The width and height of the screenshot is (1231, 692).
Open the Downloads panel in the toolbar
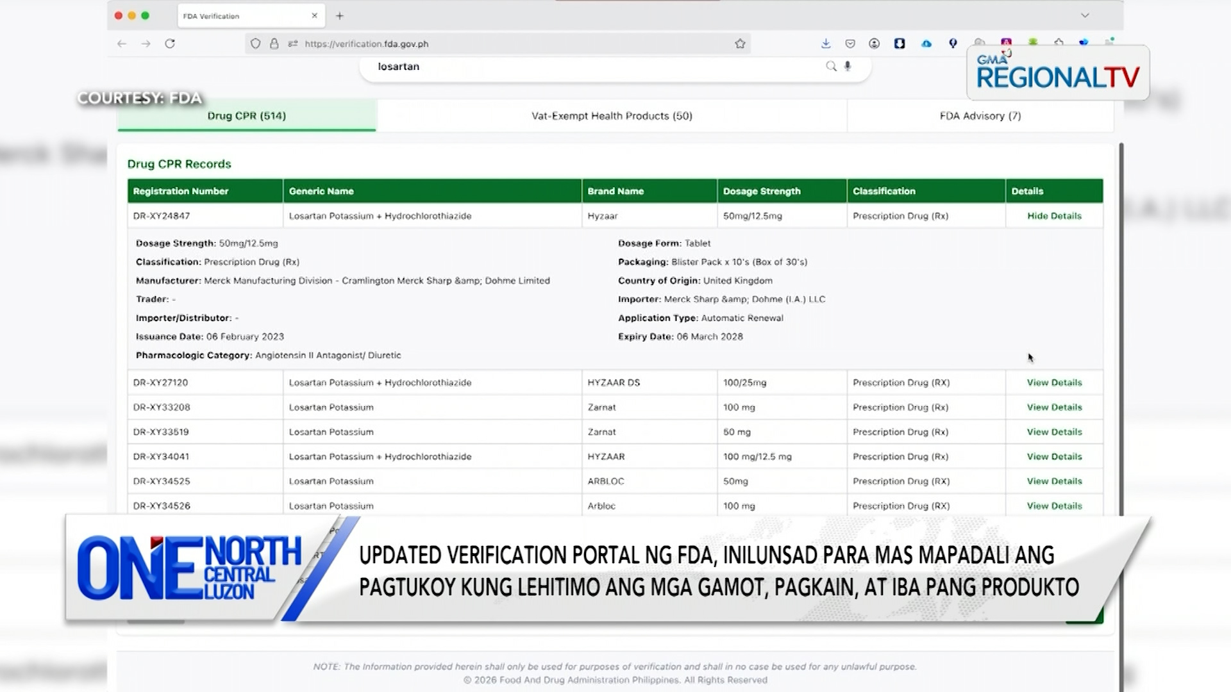click(x=825, y=44)
